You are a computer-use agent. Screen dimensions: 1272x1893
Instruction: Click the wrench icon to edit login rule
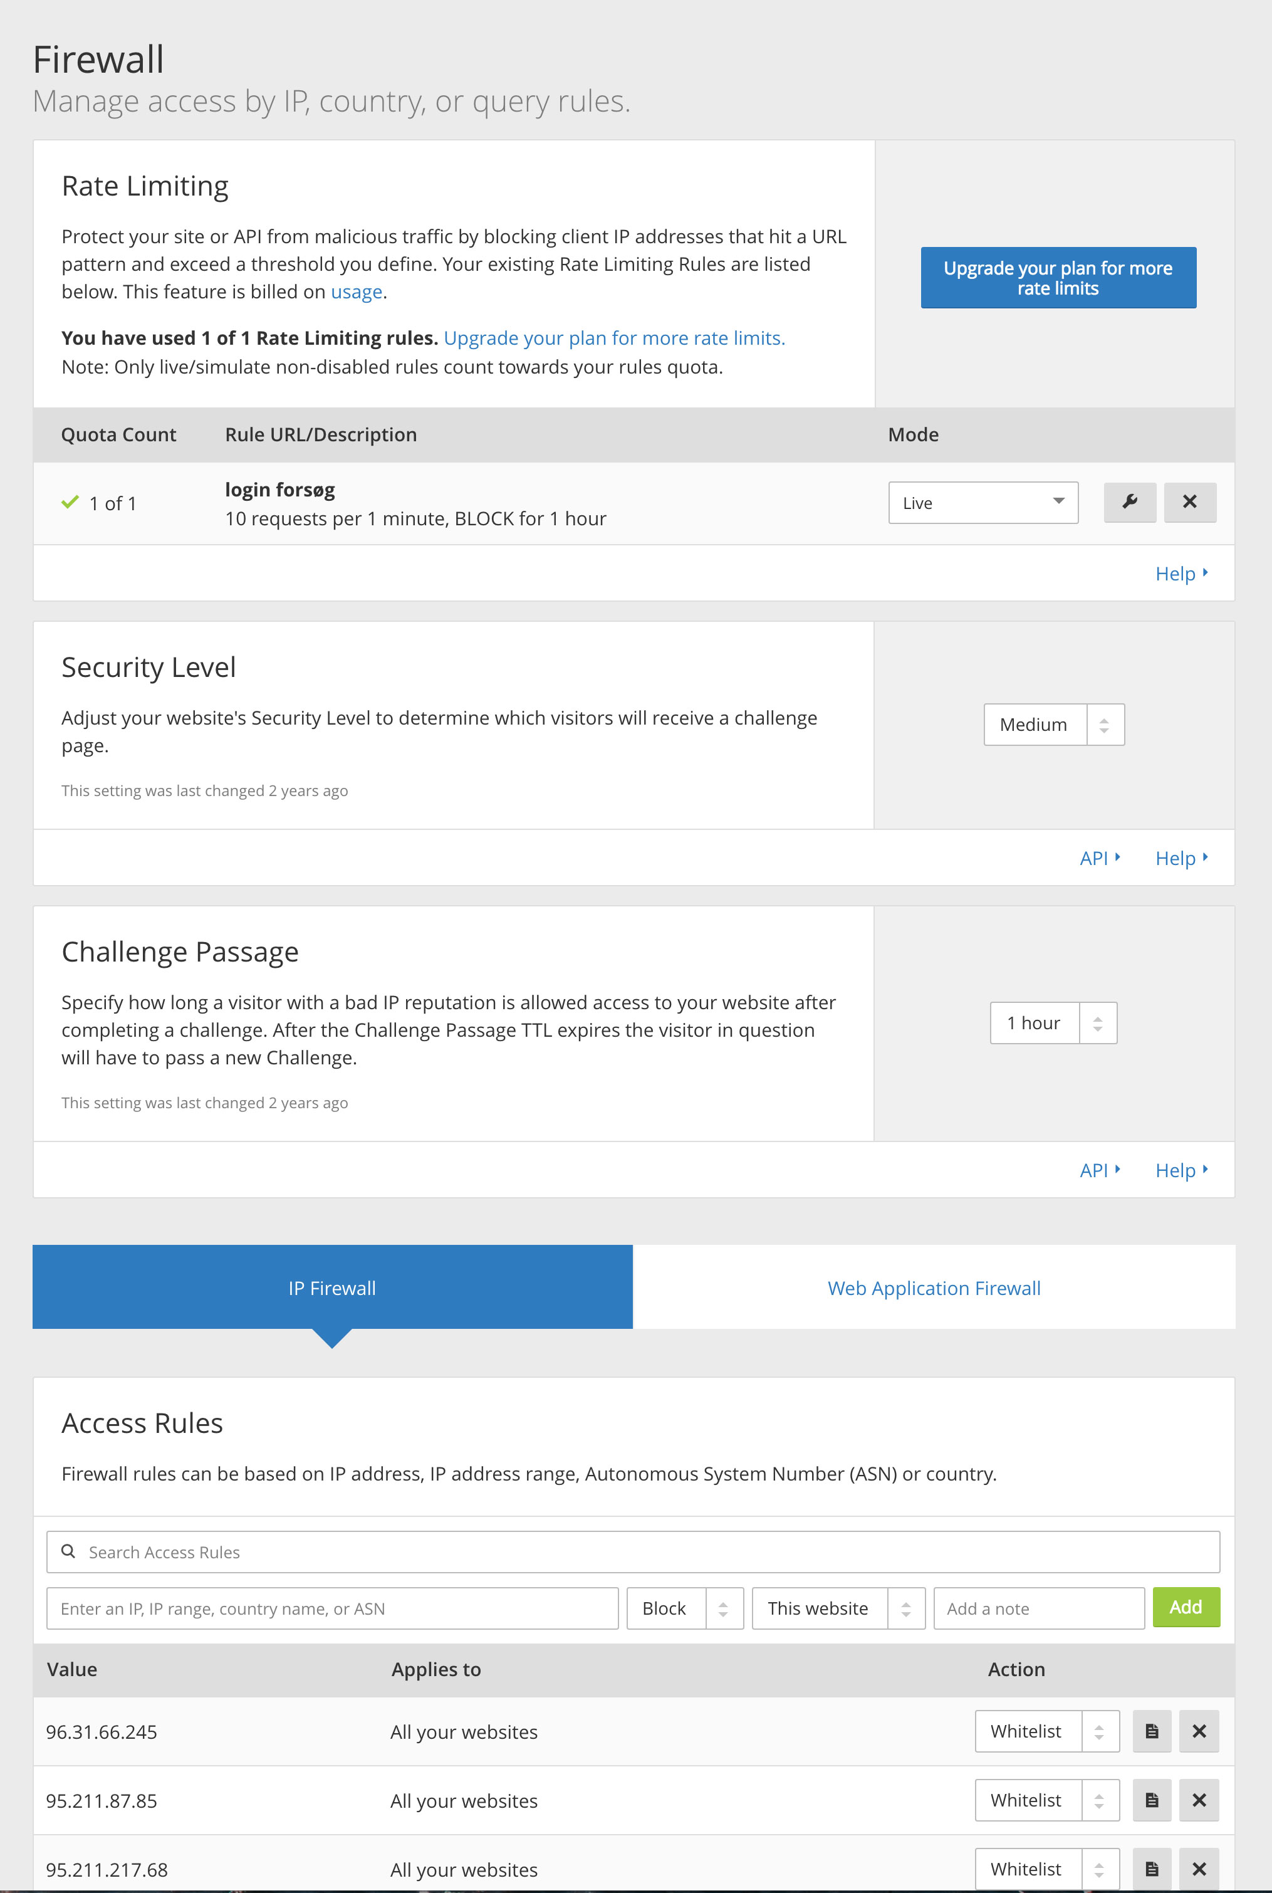pyautogui.click(x=1129, y=502)
